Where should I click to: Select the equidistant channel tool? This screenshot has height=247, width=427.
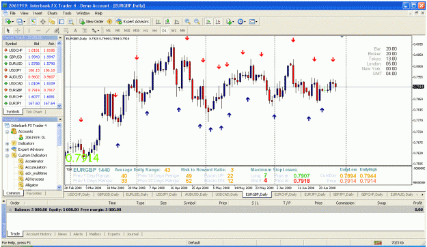[x=57, y=31]
